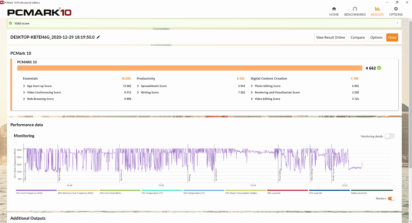Image resolution: width=412 pixels, height=223 pixels.
Task: Click View Result Online button
Action: tap(331, 37)
